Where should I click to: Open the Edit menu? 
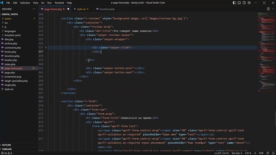(x=15, y=3)
